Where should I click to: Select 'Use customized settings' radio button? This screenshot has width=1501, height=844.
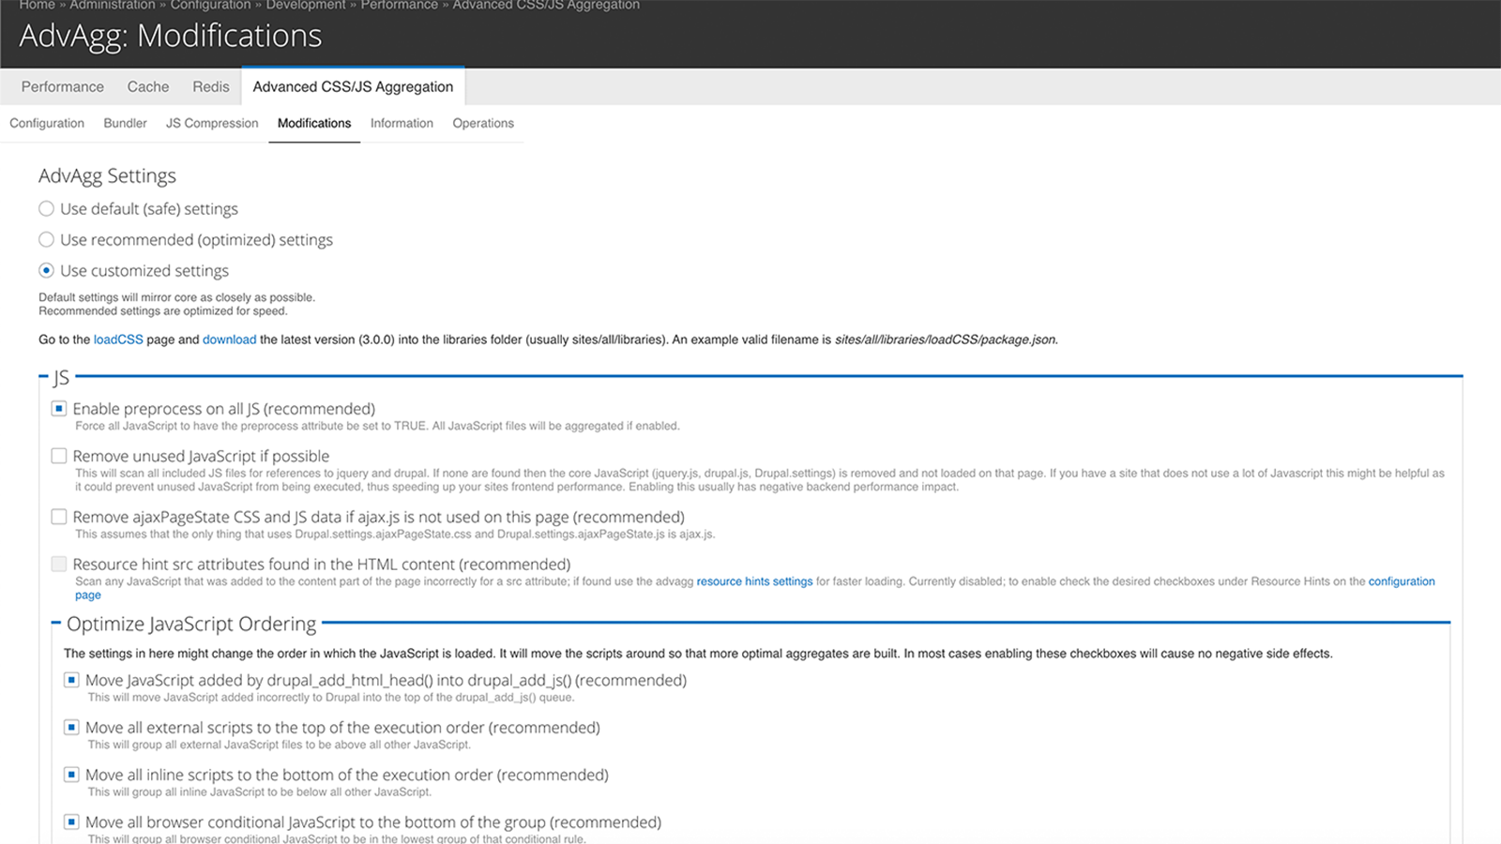(x=46, y=270)
